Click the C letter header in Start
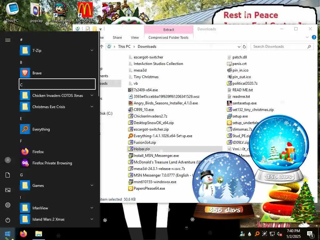320x240 pixels. tap(57, 84)
